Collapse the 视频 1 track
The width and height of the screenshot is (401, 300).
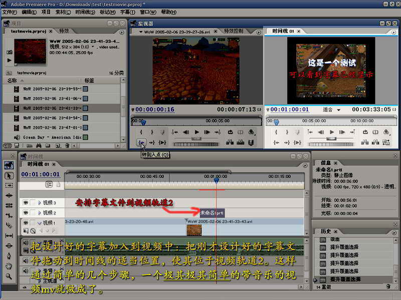[40, 223]
